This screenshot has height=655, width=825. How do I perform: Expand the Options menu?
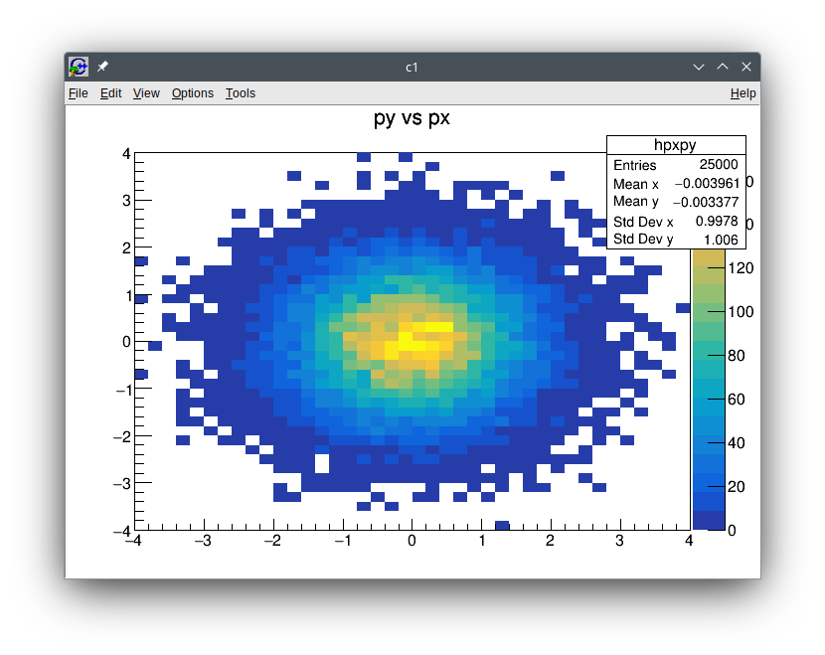pyautogui.click(x=192, y=93)
